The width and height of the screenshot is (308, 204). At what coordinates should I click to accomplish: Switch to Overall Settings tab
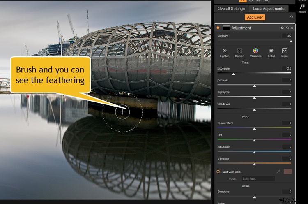pyautogui.click(x=231, y=9)
